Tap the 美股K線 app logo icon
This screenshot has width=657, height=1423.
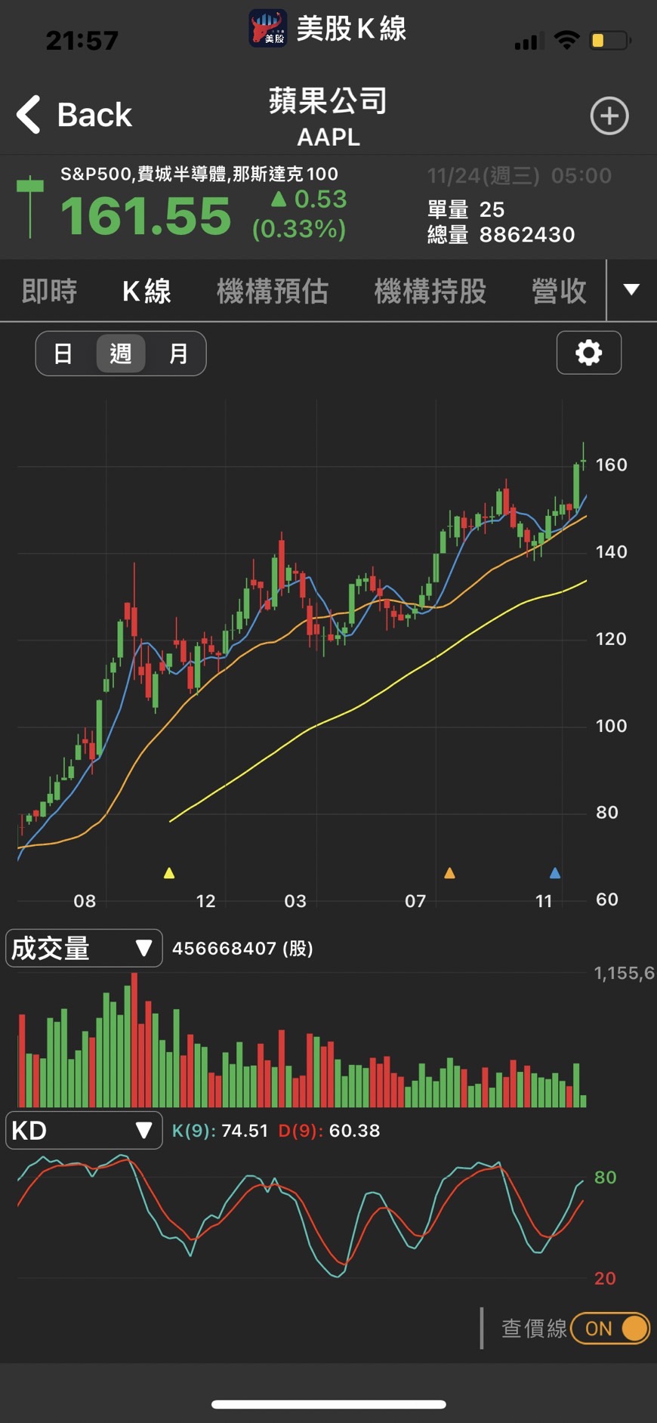point(267,29)
